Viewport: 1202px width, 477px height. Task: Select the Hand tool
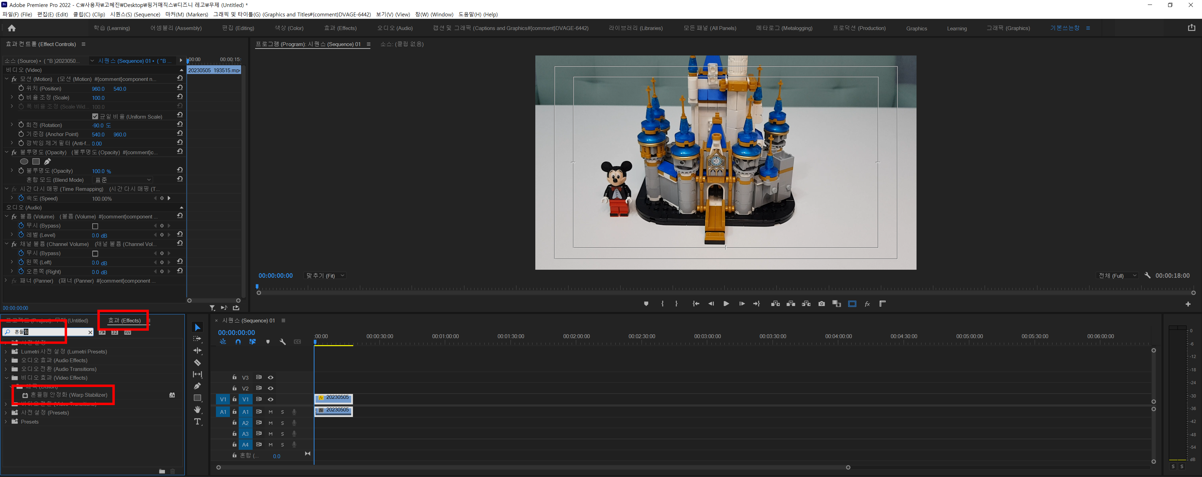[197, 409]
